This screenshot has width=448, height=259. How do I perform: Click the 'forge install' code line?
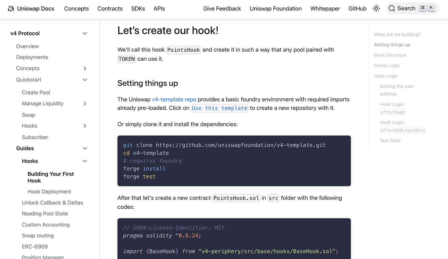(144, 169)
